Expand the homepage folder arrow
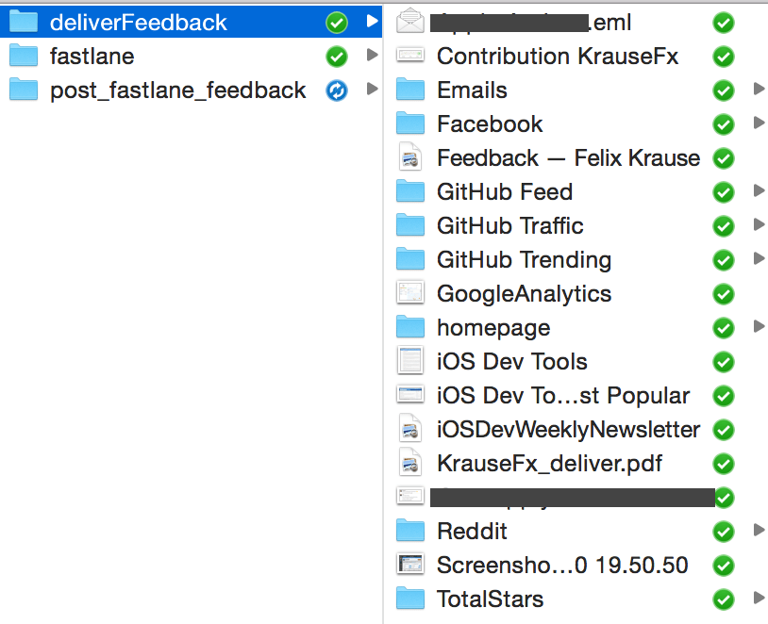Screen dimensions: 768x624 point(759,326)
